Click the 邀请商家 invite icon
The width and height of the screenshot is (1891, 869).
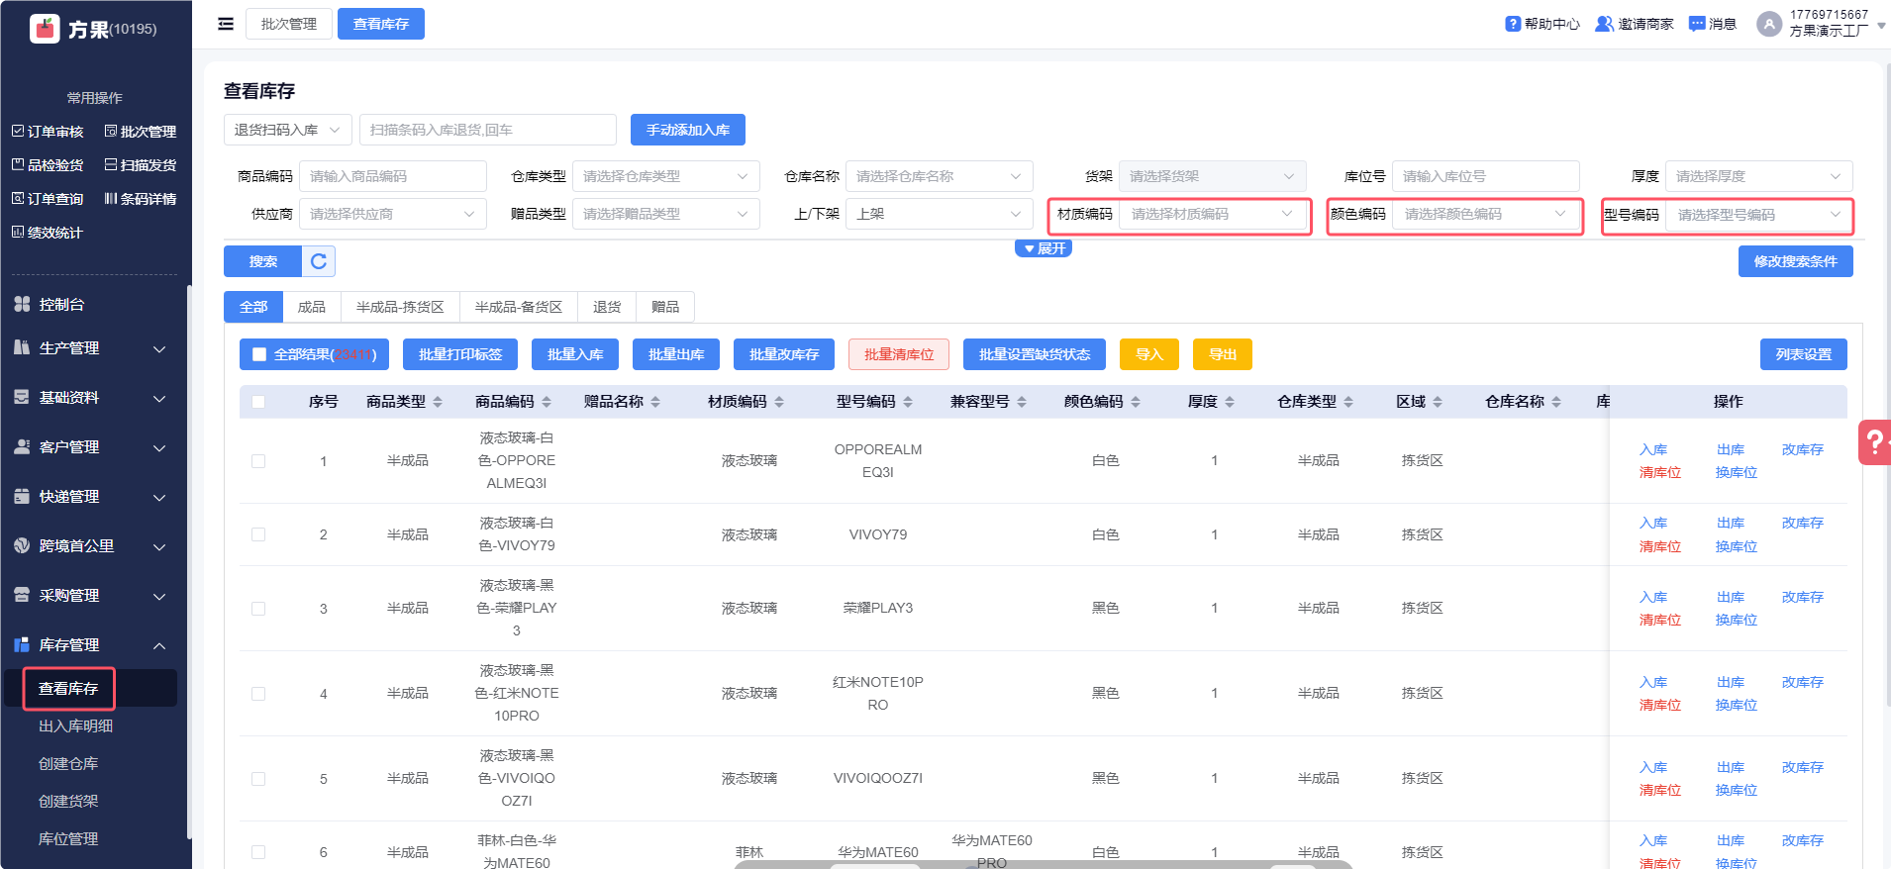(1604, 24)
